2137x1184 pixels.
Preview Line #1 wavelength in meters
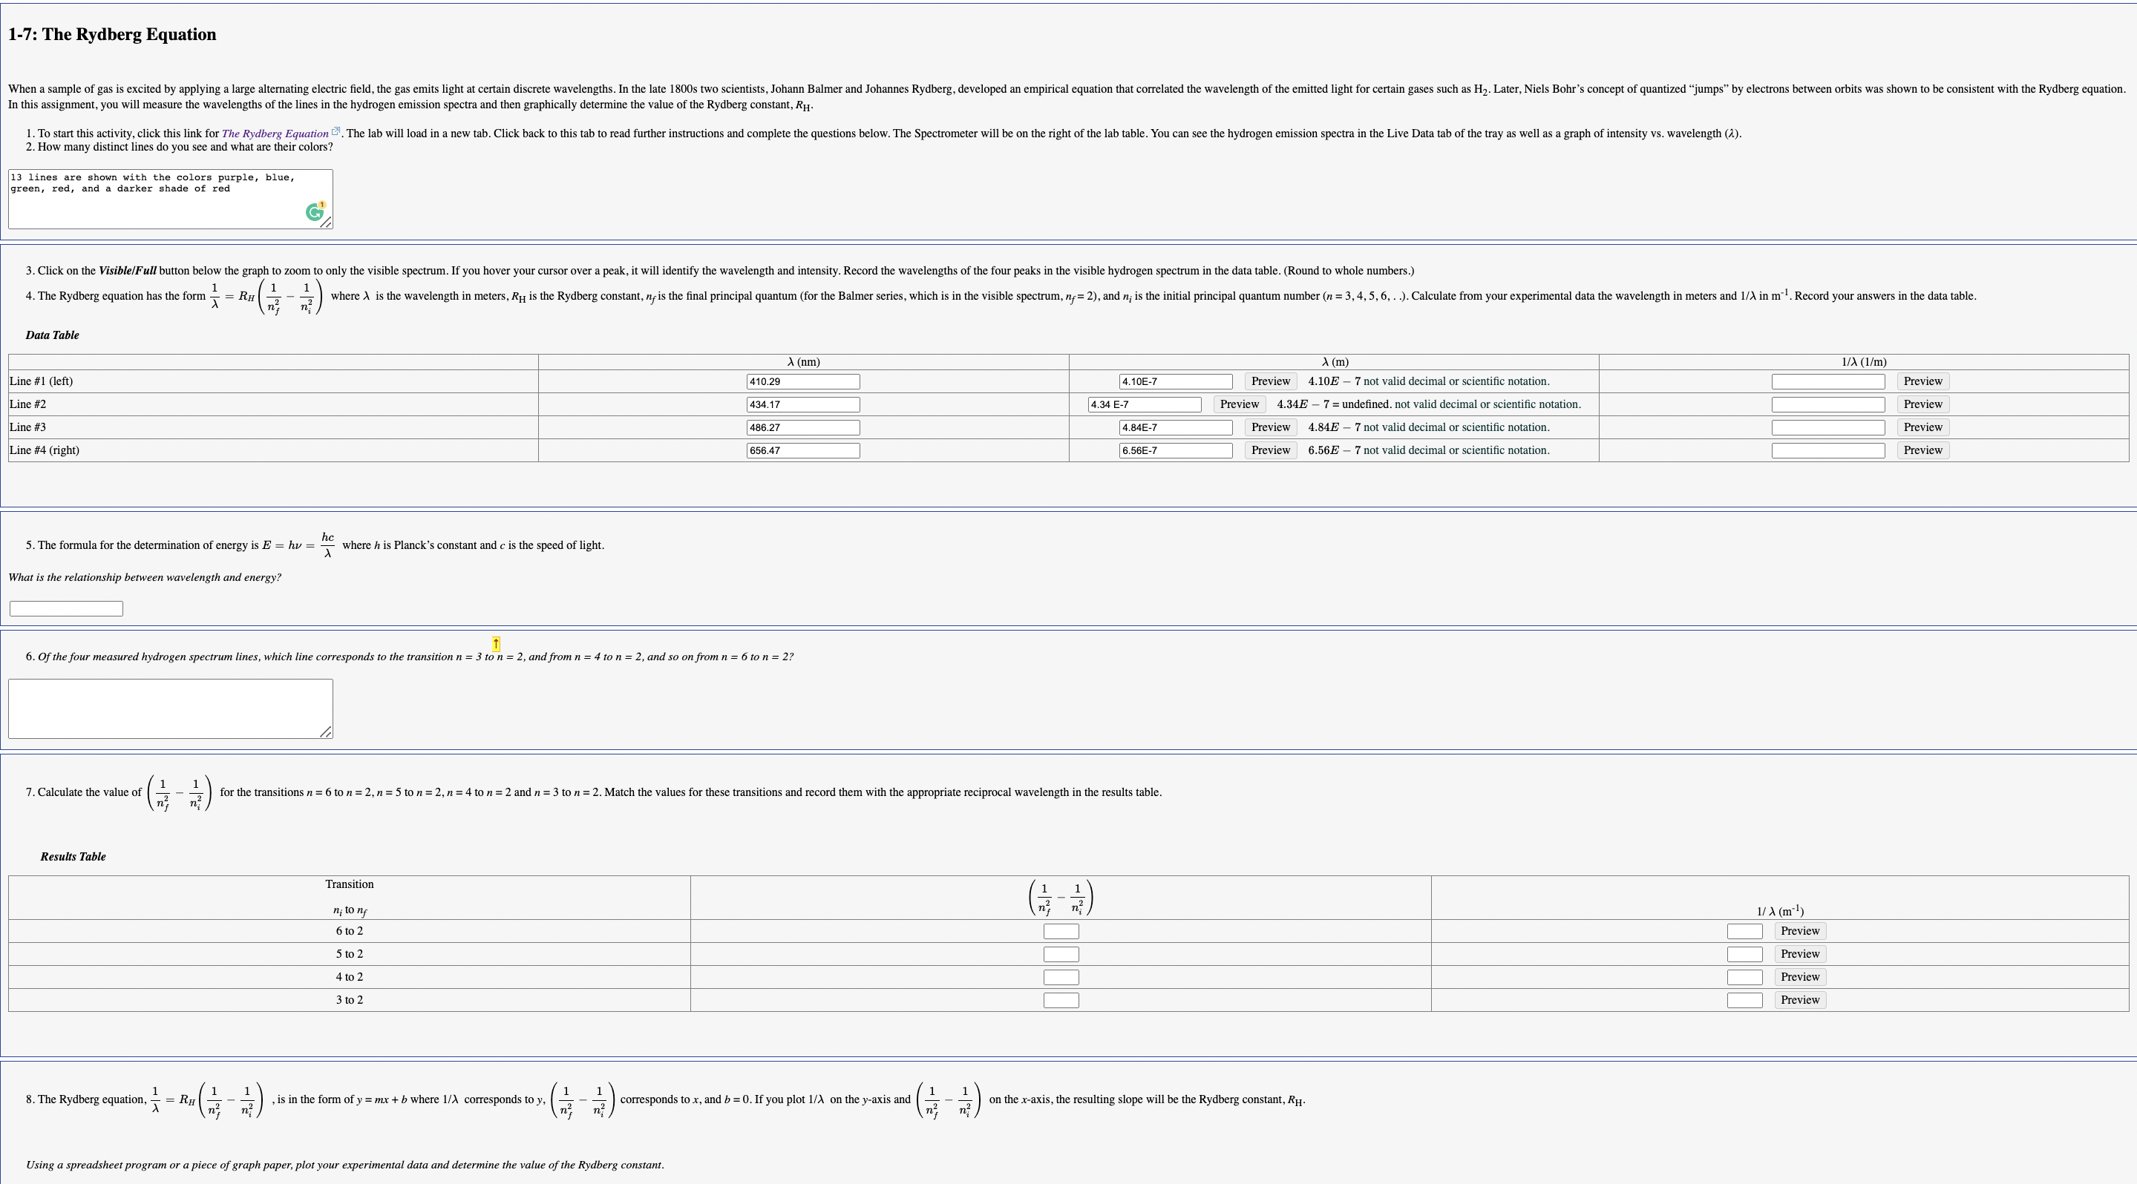coord(1270,381)
